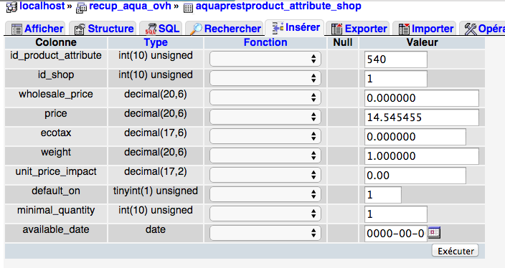
Task: Click the aquaprestproduct_attribute_shop table icon
Action: [188, 7]
